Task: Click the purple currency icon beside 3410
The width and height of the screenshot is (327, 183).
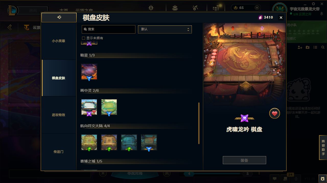Action: click(x=260, y=17)
